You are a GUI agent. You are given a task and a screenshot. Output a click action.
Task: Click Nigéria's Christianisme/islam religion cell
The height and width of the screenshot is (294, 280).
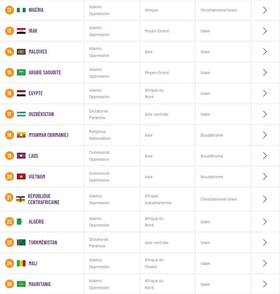tap(223, 10)
